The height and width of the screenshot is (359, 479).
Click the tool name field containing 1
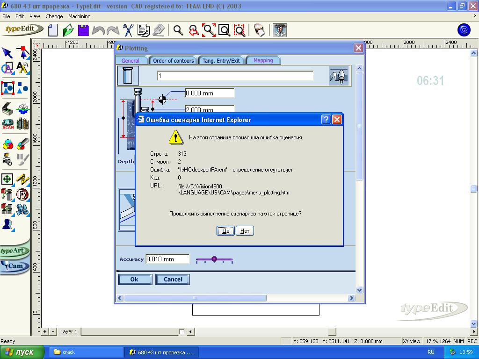pyautogui.click(x=235, y=76)
